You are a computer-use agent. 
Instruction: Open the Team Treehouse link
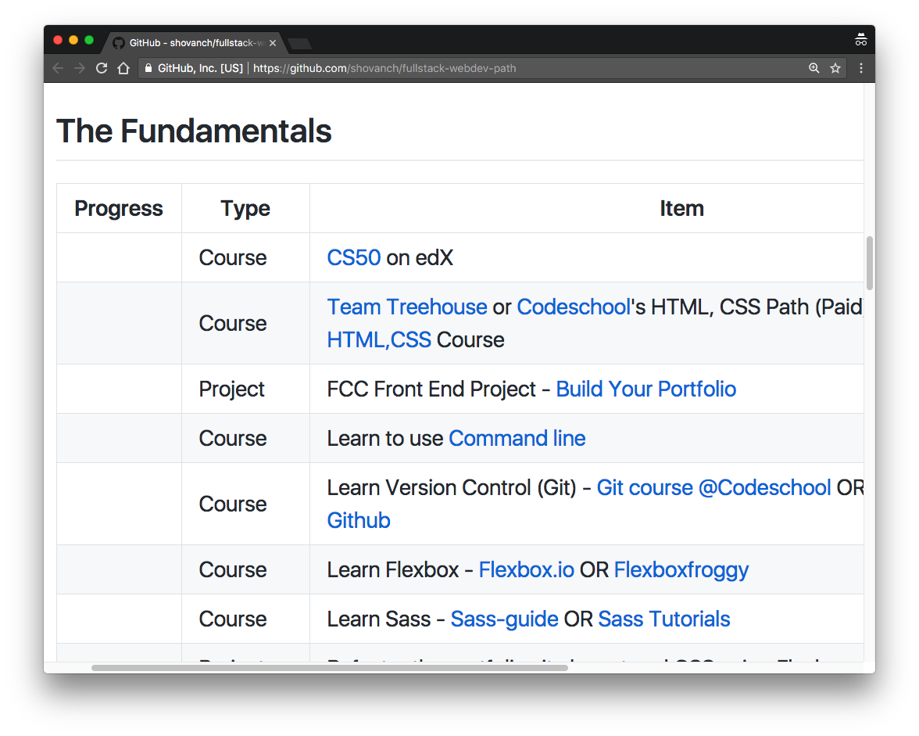point(406,307)
